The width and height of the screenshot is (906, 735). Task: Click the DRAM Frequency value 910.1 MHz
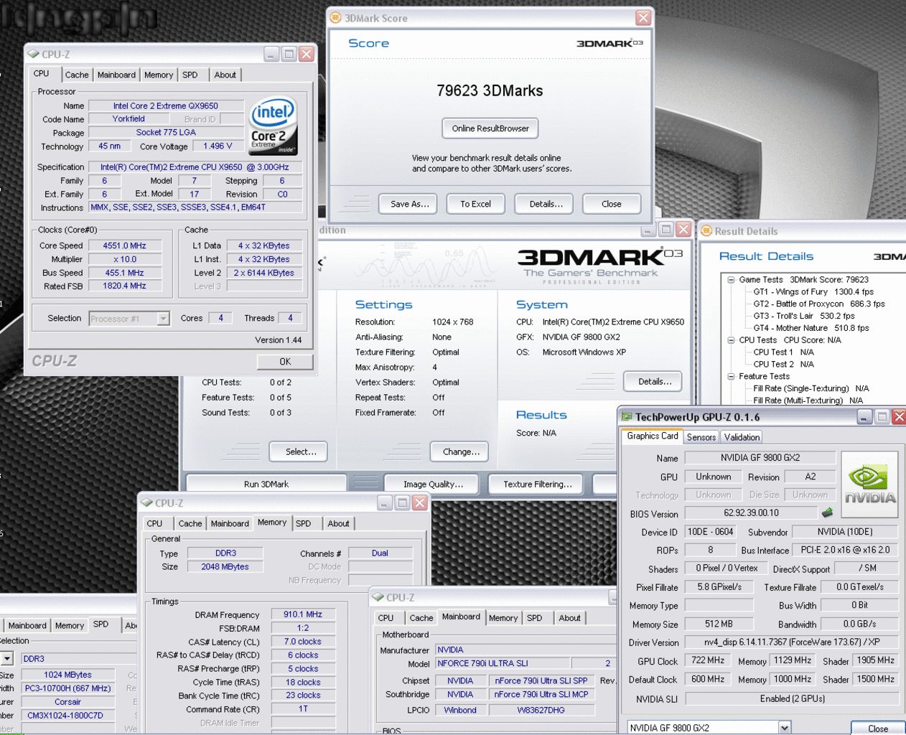(303, 614)
